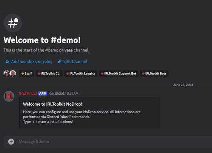The image size is (212, 153).
Task: Click the locked hashtag channel icon
Action: point(13,23)
